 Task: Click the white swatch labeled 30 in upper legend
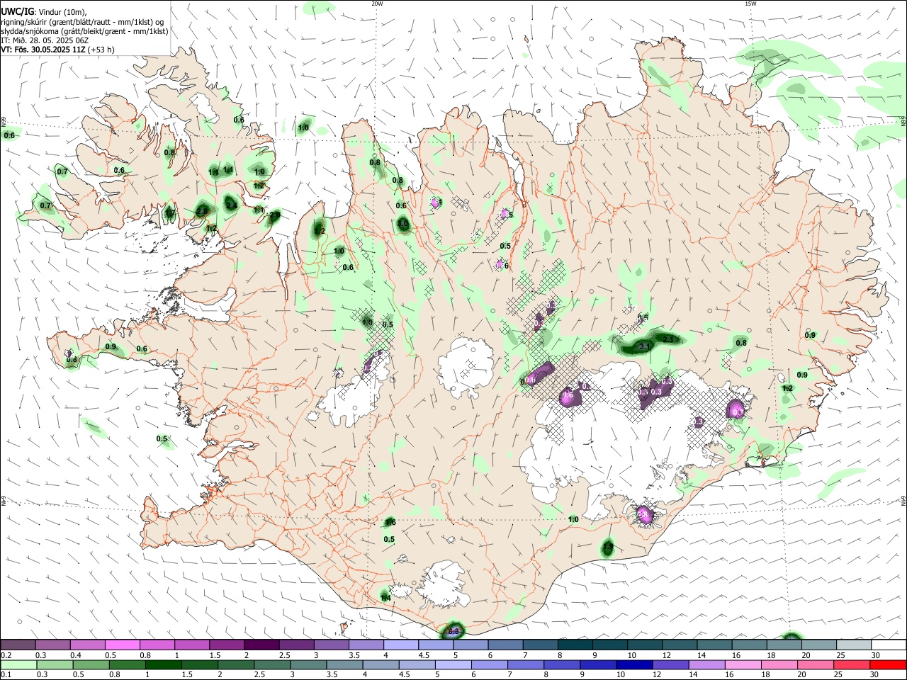(x=889, y=645)
